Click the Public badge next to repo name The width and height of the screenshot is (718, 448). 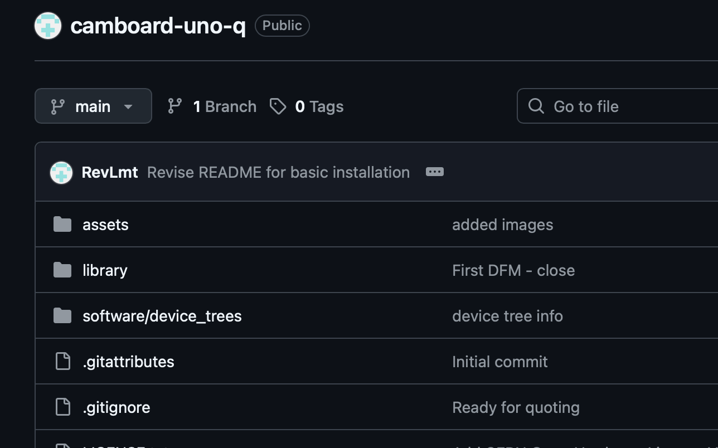pyautogui.click(x=282, y=25)
